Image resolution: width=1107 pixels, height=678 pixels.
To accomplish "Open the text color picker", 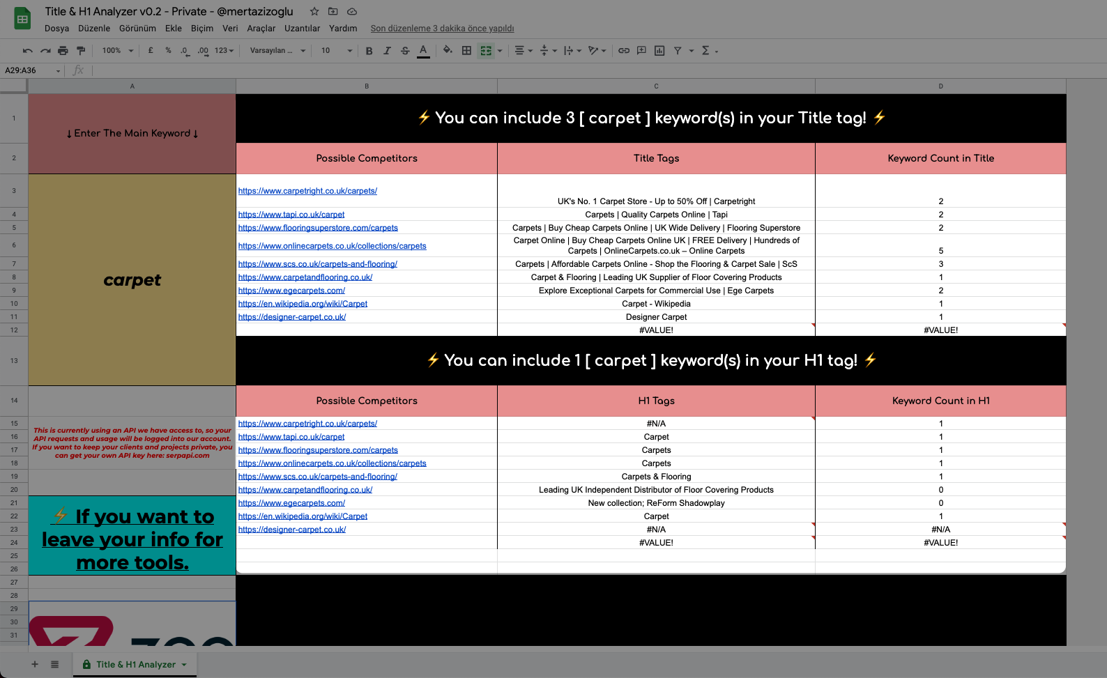I will click(423, 50).
